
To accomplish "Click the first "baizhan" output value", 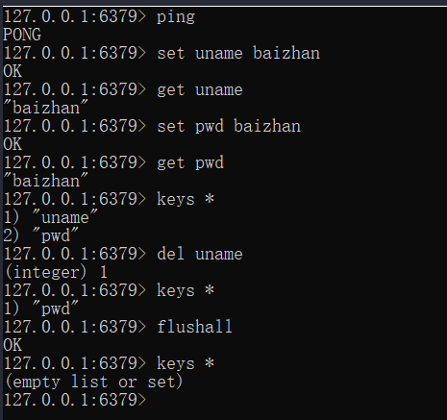I will [x=45, y=108].
